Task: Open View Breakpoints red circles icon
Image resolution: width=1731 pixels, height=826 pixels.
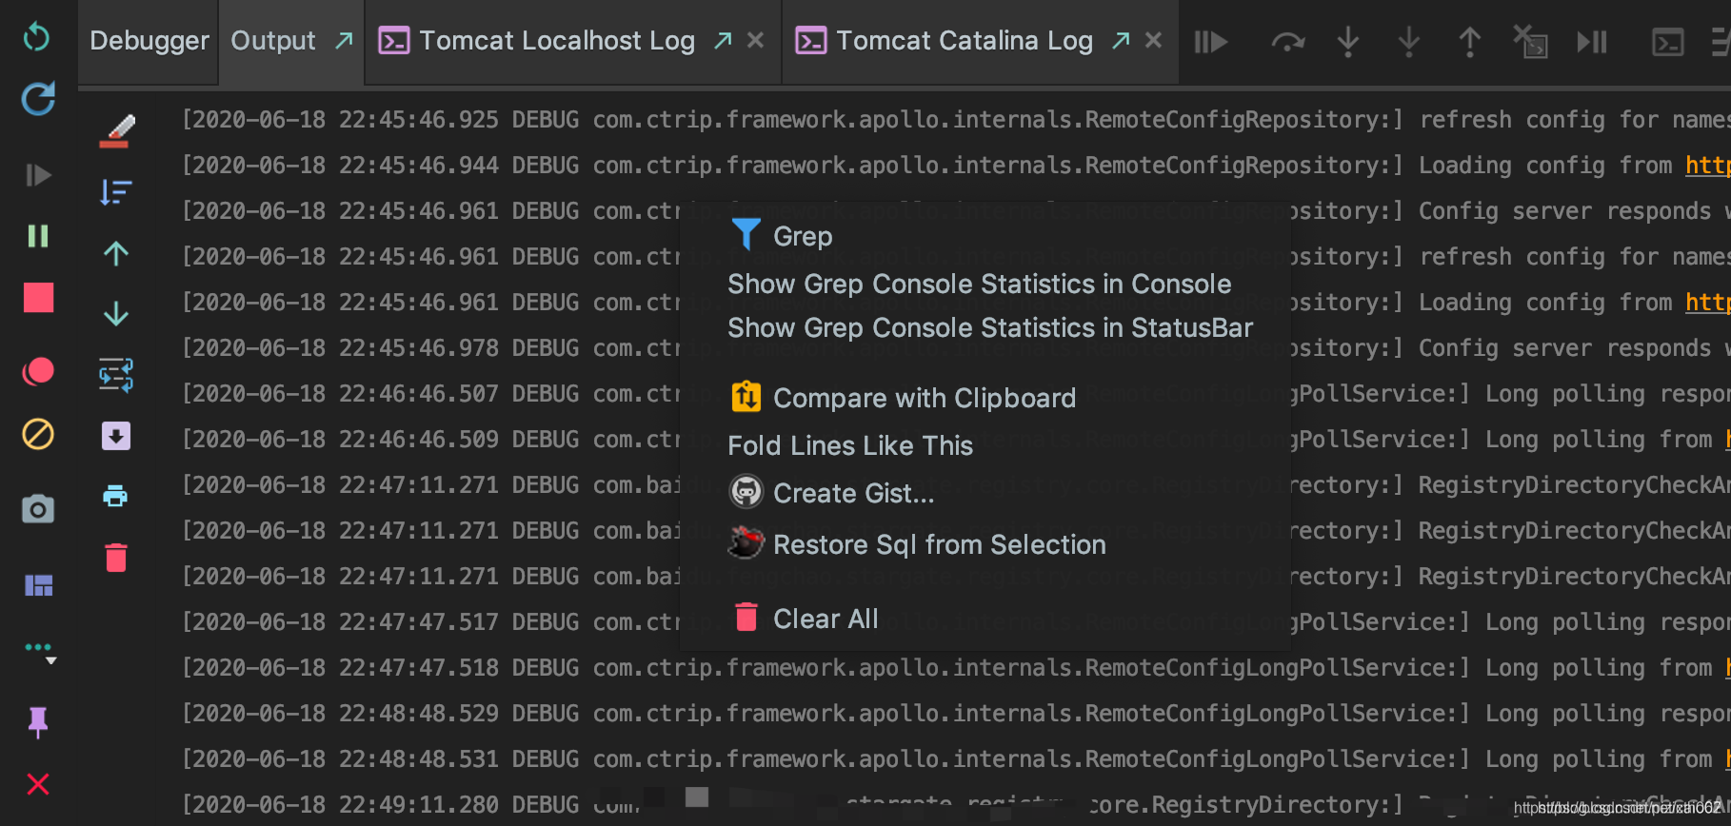Action: click(x=38, y=371)
